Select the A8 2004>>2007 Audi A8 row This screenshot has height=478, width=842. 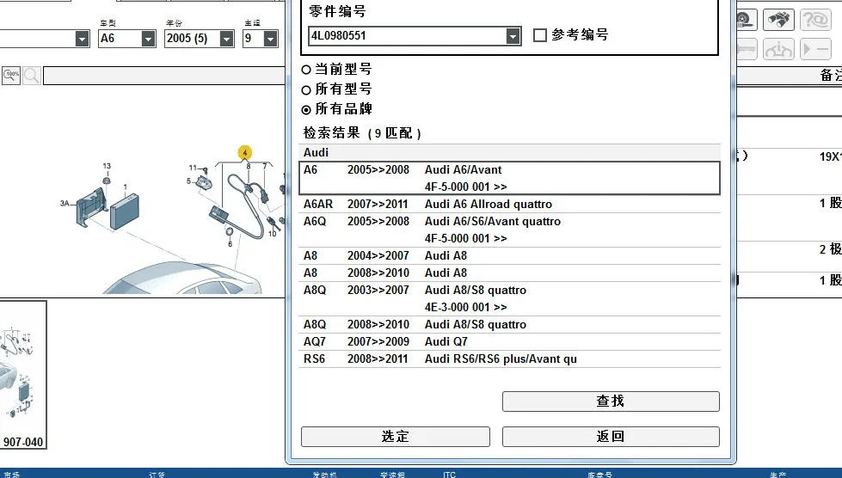coord(510,255)
